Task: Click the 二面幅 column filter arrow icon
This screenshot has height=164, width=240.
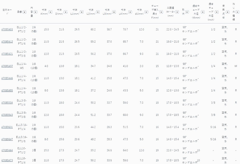Action: point(177,12)
